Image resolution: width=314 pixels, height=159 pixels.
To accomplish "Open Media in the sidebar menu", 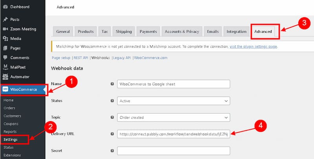I will click(16, 39).
